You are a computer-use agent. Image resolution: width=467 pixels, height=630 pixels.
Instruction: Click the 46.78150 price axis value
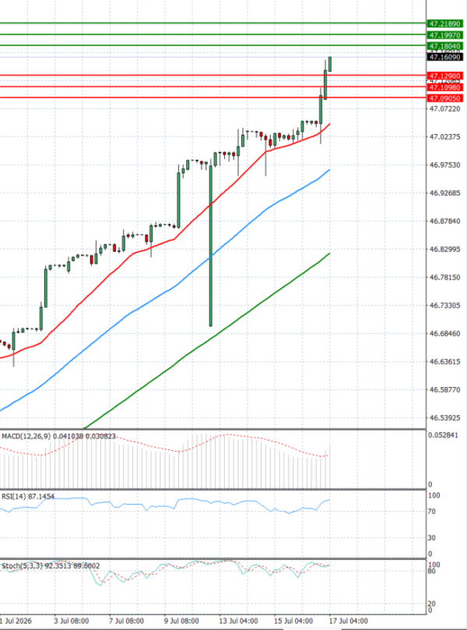point(445,278)
